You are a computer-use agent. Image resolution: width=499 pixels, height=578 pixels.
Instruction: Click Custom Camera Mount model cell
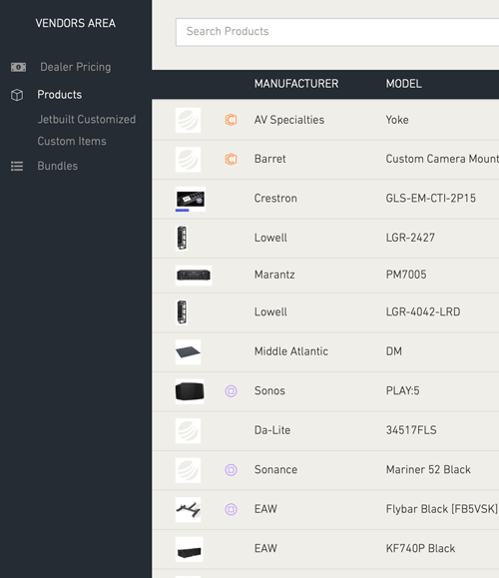pyautogui.click(x=442, y=159)
